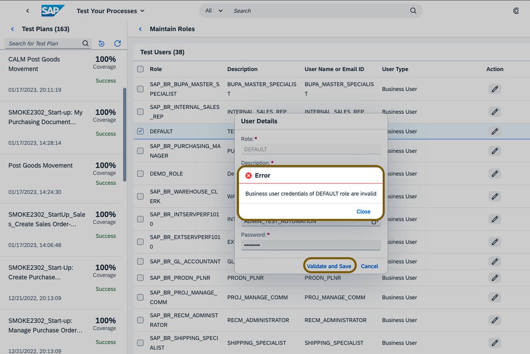Open SMOKE2302_StartUp_Sales_Create Sales Order plan
The height and width of the screenshot is (354, 530).
[x=62, y=230]
